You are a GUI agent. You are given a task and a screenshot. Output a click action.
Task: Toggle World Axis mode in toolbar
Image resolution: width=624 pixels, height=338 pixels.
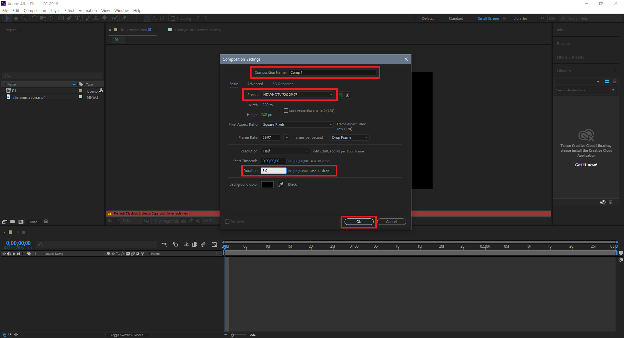coord(155,18)
